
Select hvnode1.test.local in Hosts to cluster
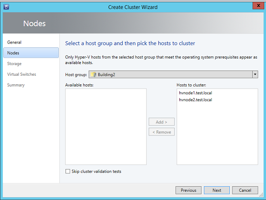point(195,93)
